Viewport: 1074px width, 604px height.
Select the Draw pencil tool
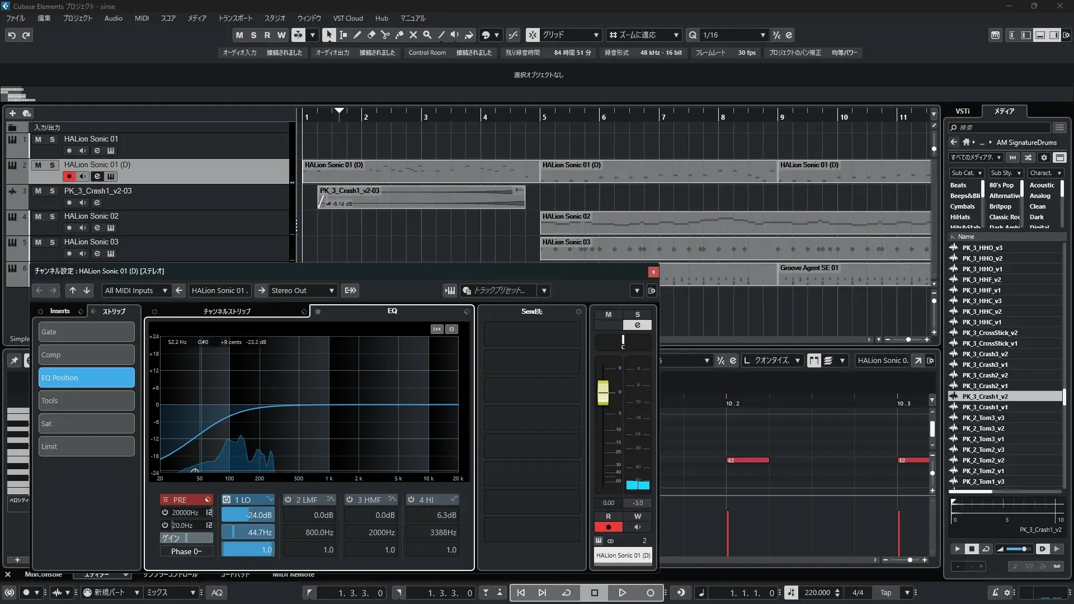[357, 35]
